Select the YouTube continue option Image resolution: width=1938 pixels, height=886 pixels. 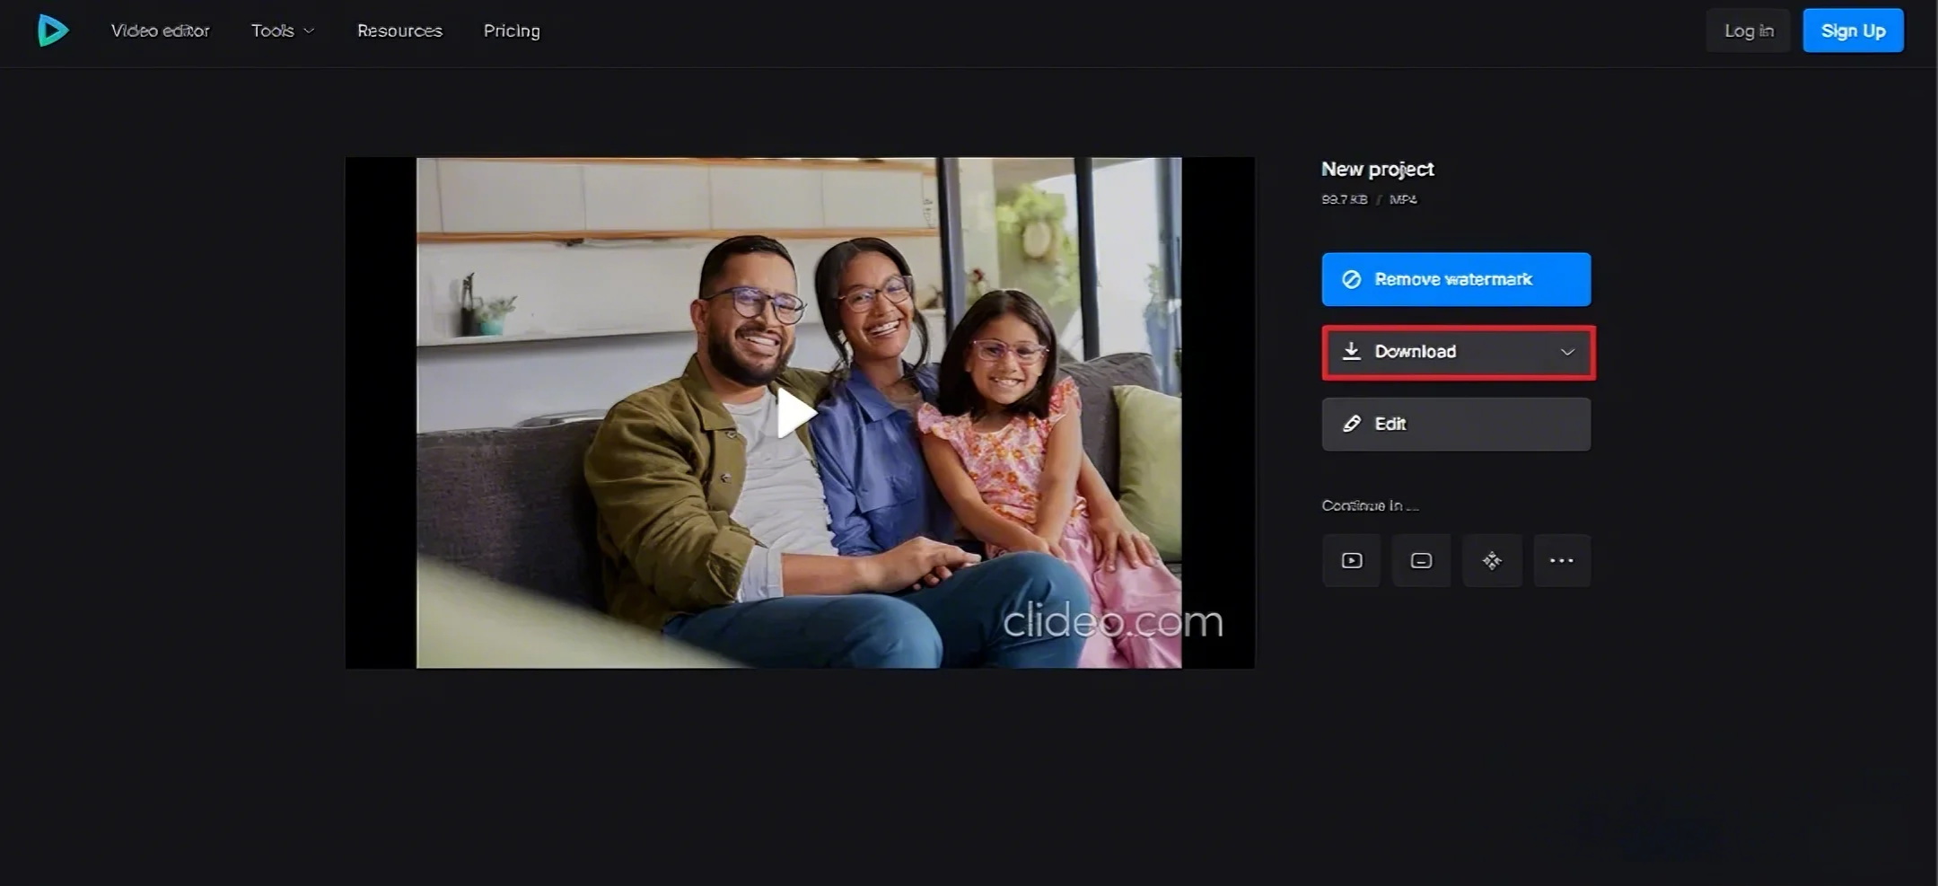1350,560
